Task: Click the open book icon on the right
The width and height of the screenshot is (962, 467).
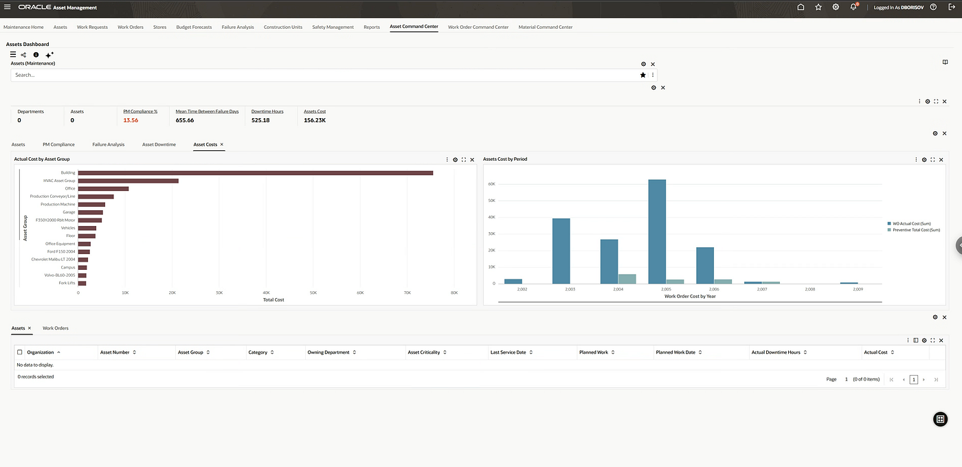Action: 945,62
